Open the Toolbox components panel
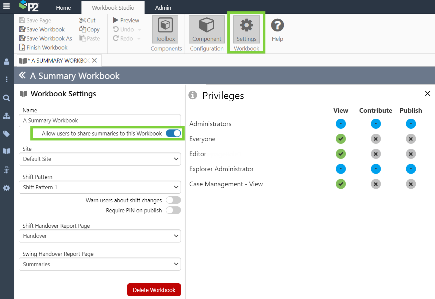 (165, 29)
